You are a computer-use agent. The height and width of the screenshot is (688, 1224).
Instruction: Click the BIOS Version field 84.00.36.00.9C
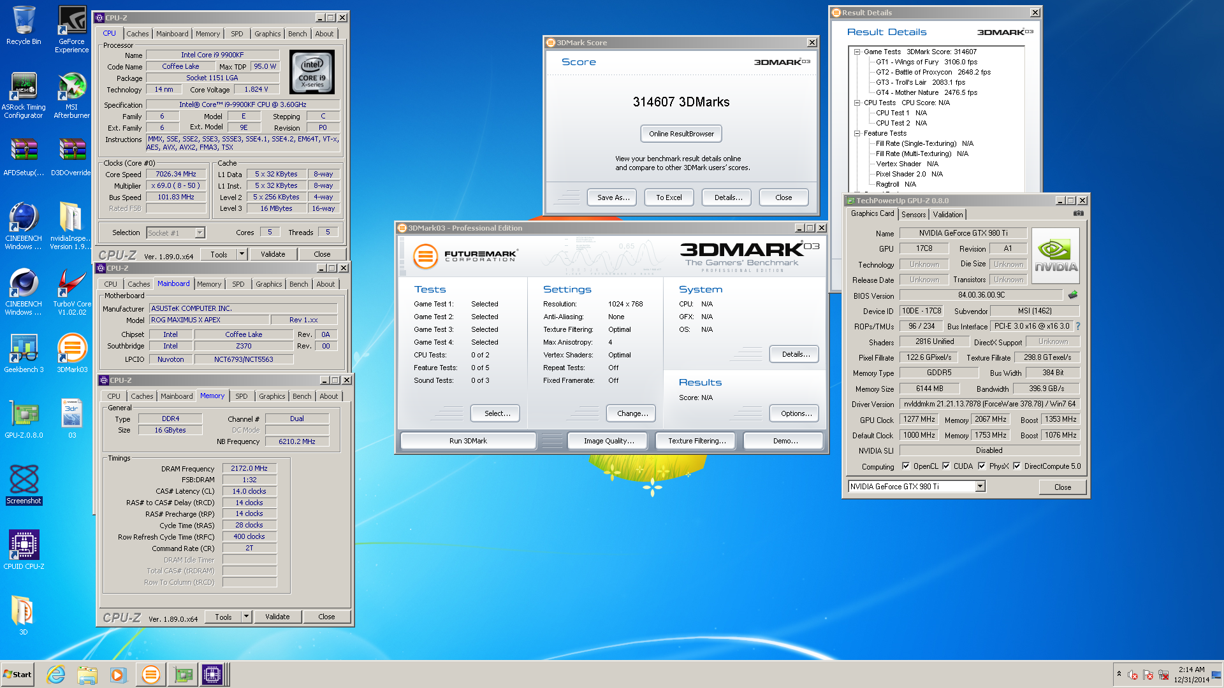pos(981,295)
